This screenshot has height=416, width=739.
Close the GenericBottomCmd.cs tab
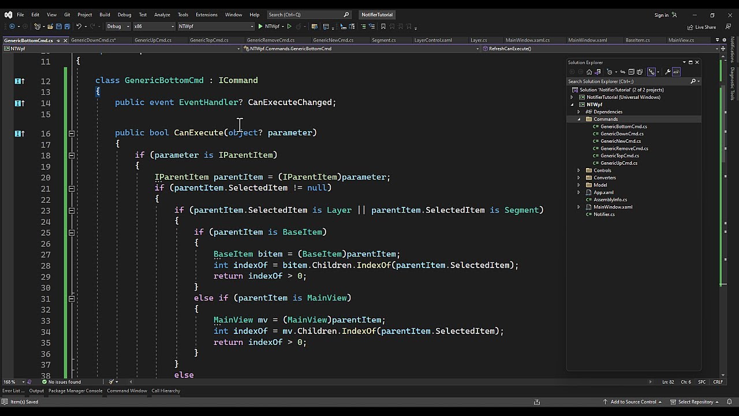click(64, 40)
